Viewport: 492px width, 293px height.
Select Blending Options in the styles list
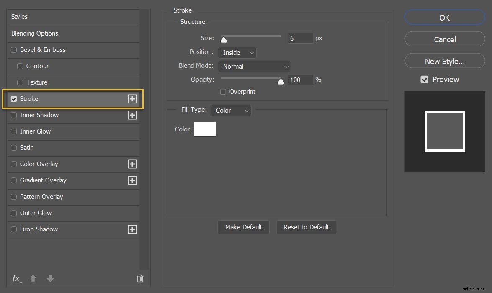tap(34, 33)
